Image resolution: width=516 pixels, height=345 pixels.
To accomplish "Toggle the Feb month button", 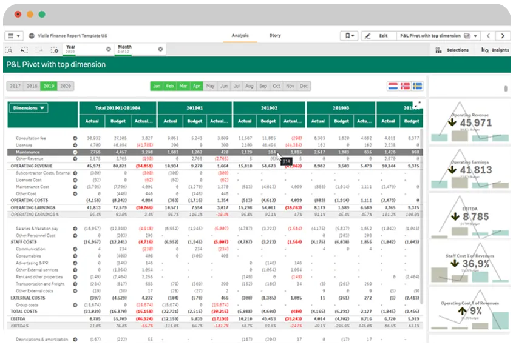I will tap(170, 87).
